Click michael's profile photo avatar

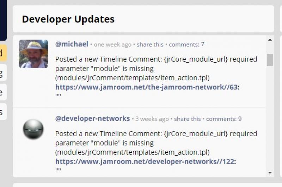(x=33, y=54)
